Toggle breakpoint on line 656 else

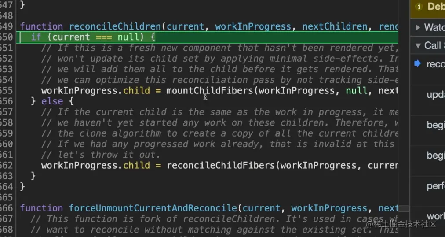click(x=6, y=101)
